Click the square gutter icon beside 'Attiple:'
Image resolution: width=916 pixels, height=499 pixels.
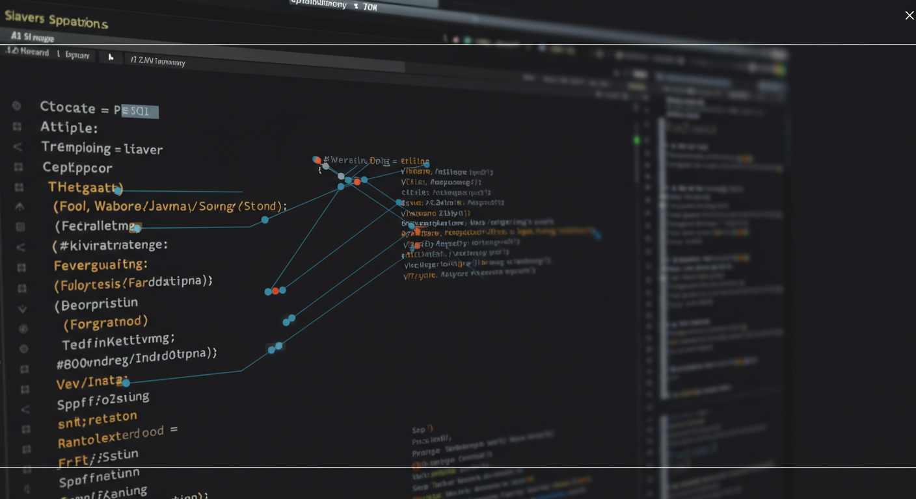[17, 126]
